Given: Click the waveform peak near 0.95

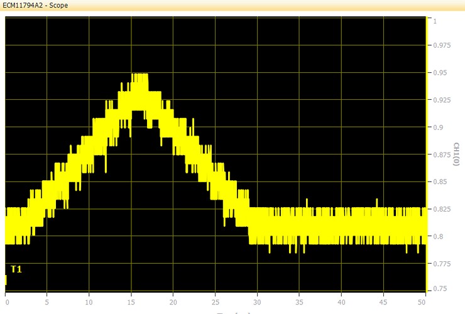Looking at the screenshot, I should pos(139,77).
